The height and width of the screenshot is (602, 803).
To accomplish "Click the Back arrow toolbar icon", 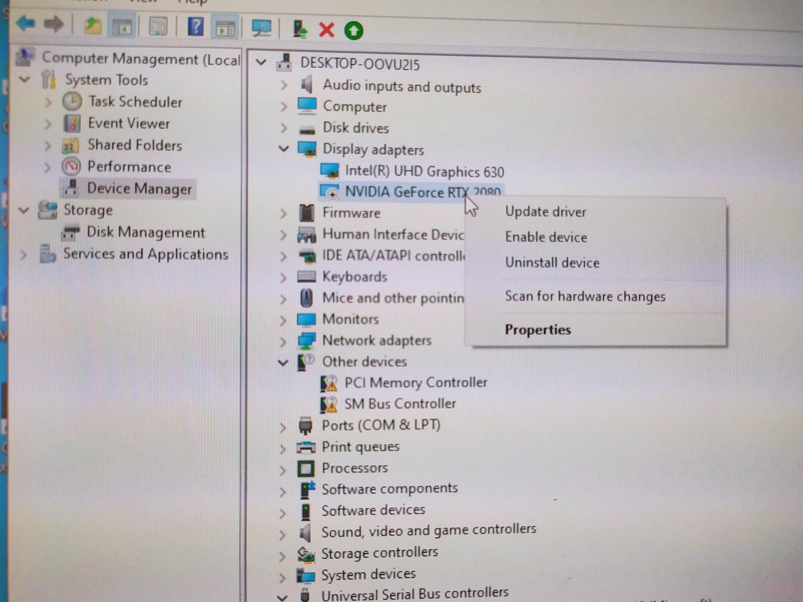I will 26,23.
